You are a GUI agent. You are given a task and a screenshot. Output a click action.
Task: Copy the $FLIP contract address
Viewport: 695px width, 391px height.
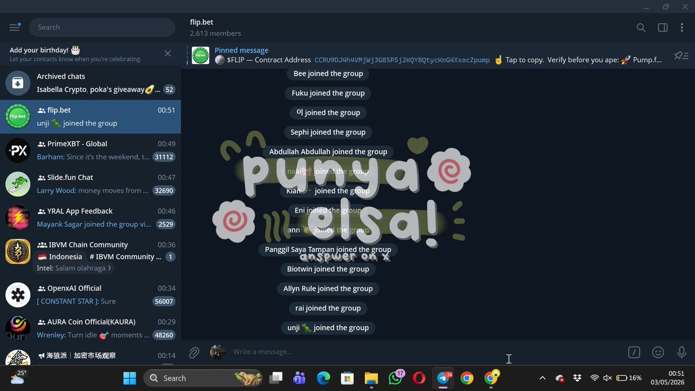(x=401, y=60)
